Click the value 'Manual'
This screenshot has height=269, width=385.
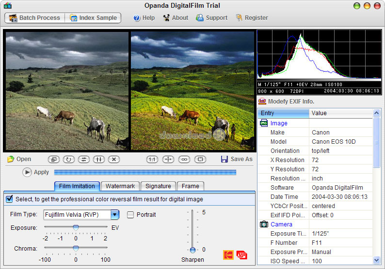(x=321, y=252)
